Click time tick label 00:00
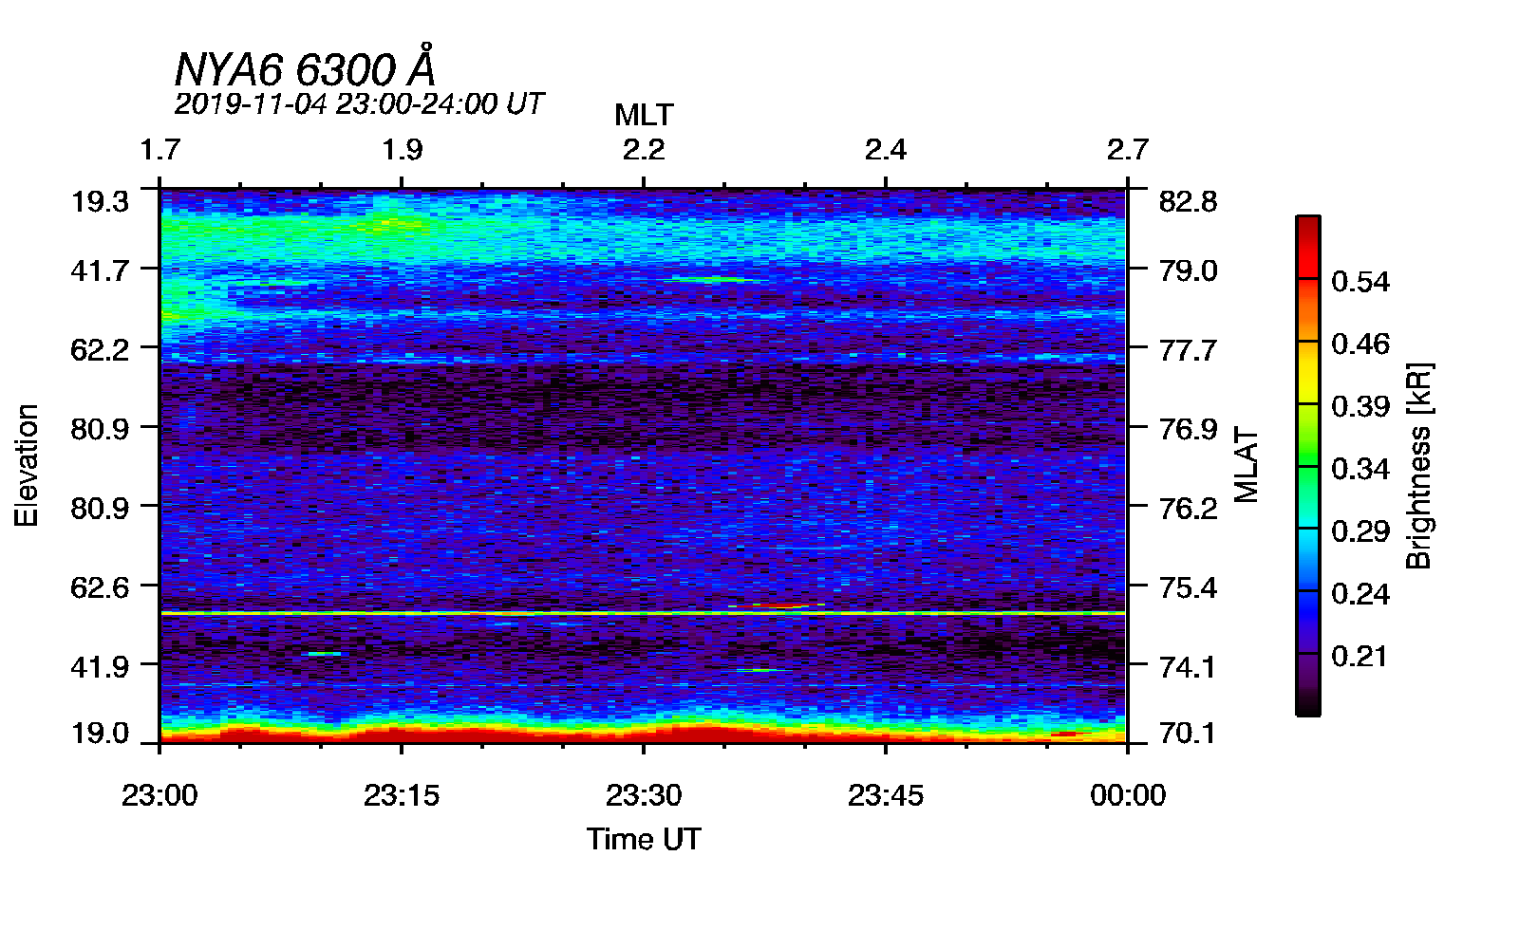 (x=1128, y=795)
